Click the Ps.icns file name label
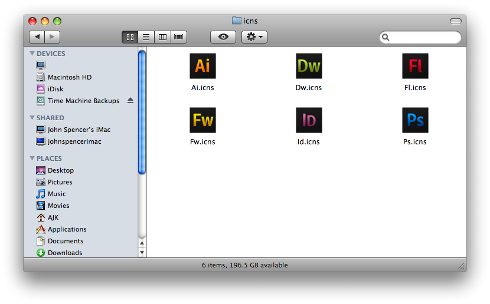This screenshot has width=490, height=304. [414, 142]
